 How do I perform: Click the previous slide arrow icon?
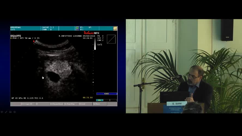coord(2,112)
